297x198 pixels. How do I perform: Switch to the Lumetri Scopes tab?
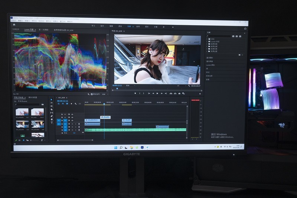point(29,29)
